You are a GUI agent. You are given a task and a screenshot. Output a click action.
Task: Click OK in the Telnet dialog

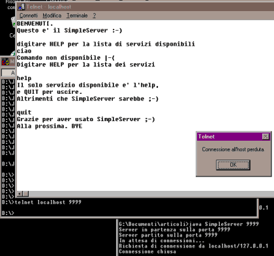(x=233, y=165)
